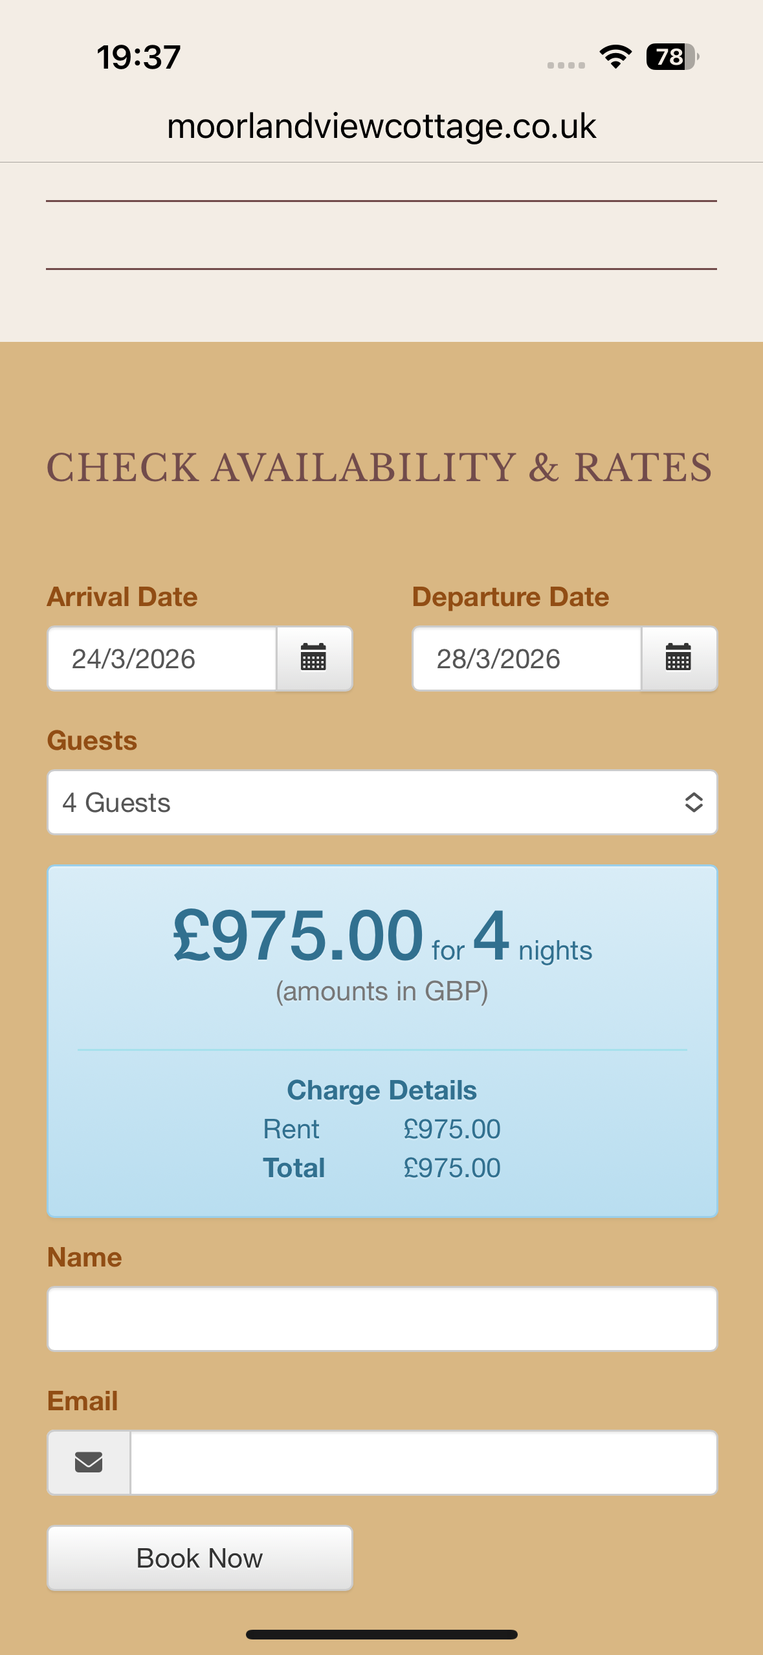
Task: Select the Charge Details heading
Action: point(382,1090)
